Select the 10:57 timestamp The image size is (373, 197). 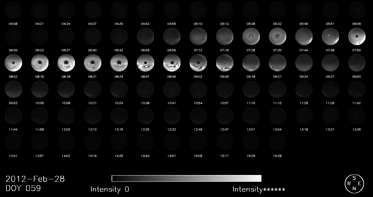(x=225, y=103)
